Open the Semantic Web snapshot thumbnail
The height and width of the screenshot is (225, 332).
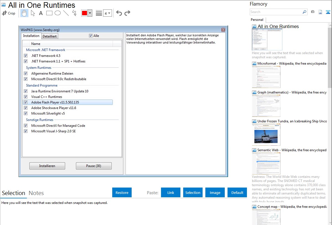point(266,163)
